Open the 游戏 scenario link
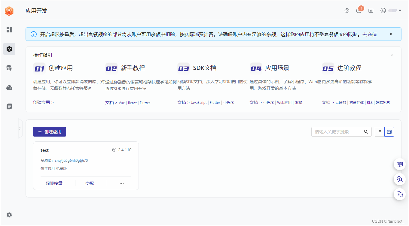Image resolution: width=409 pixels, height=226 pixels. [x=298, y=102]
